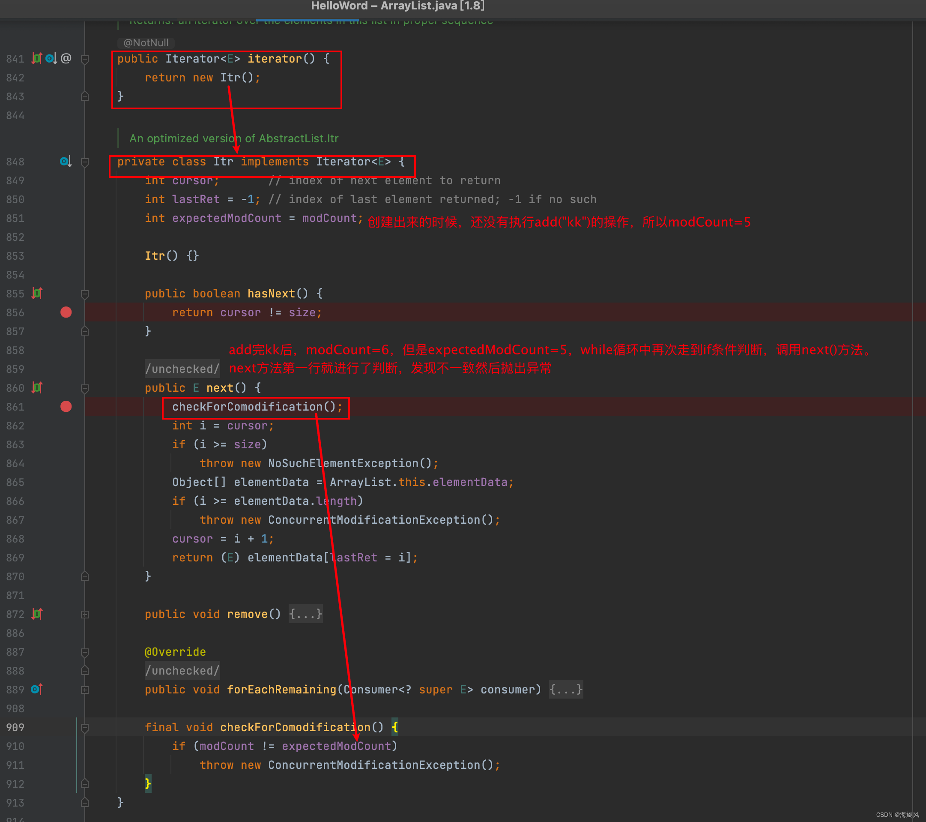The image size is (926, 822).
Task: Click line number 851 in the gutter
Action: point(15,218)
